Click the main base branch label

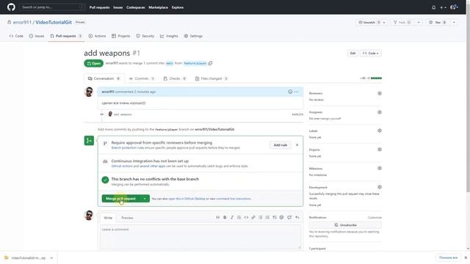[170, 63]
